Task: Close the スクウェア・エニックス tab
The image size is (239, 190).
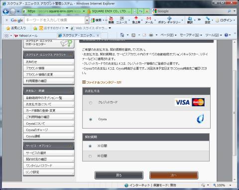Action: tap(98, 35)
